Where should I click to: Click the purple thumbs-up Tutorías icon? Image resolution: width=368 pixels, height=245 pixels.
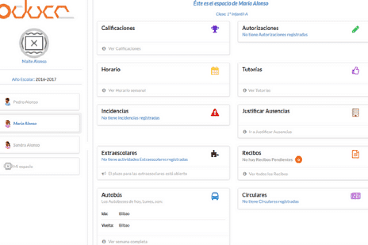[355, 71]
